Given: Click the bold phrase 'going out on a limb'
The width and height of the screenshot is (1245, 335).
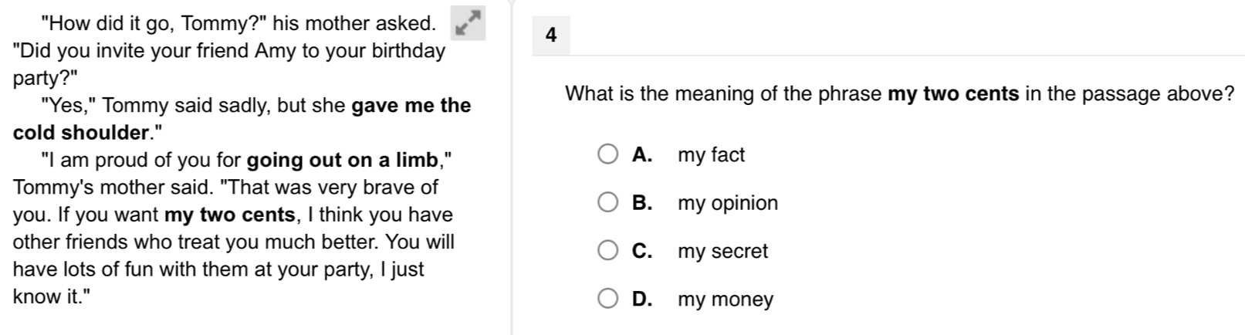Looking at the screenshot, I should pyautogui.click(x=343, y=160).
